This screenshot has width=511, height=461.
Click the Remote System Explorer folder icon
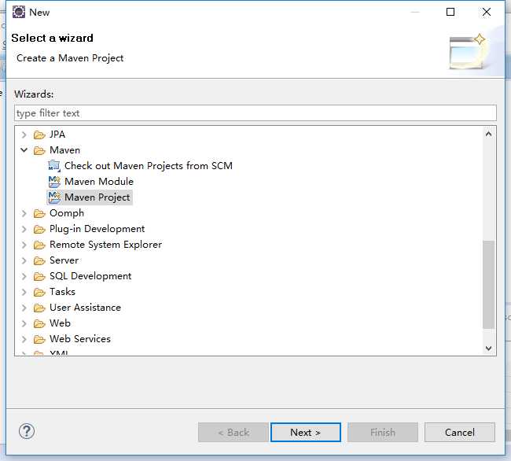tap(39, 245)
